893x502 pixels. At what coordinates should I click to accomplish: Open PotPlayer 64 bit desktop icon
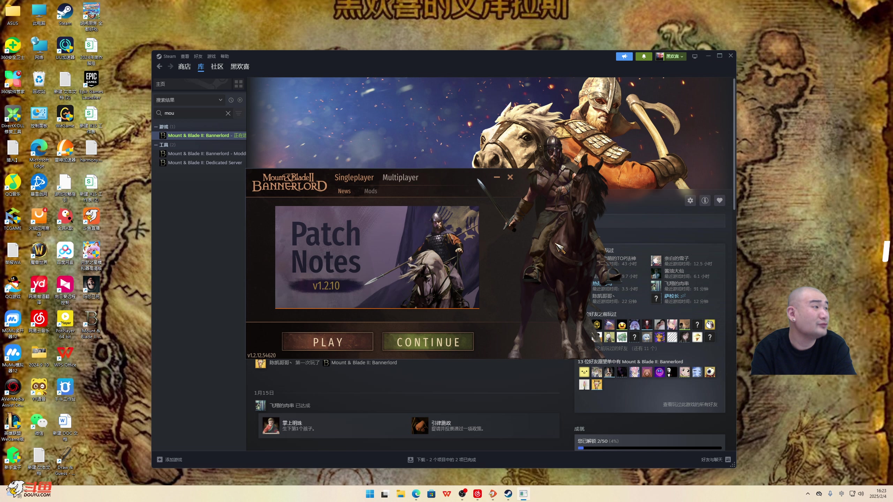tap(65, 325)
